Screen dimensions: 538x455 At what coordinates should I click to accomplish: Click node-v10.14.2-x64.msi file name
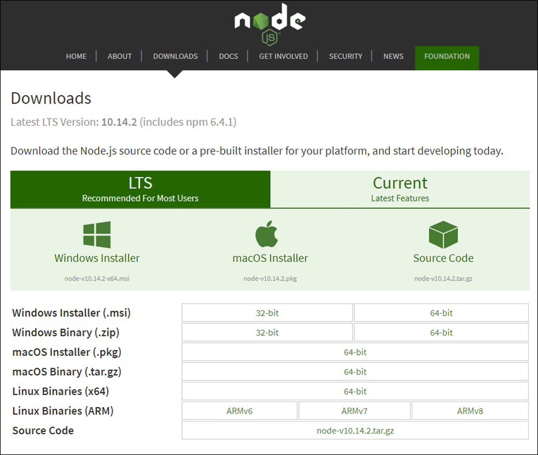click(x=97, y=278)
